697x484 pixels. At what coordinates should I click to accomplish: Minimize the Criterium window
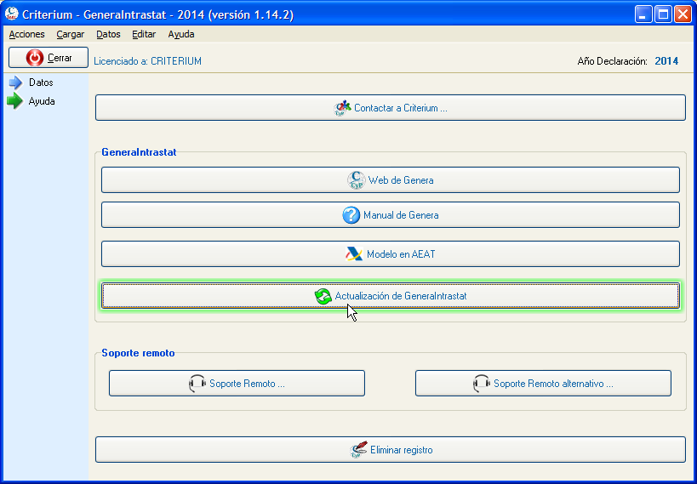[x=643, y=14]
